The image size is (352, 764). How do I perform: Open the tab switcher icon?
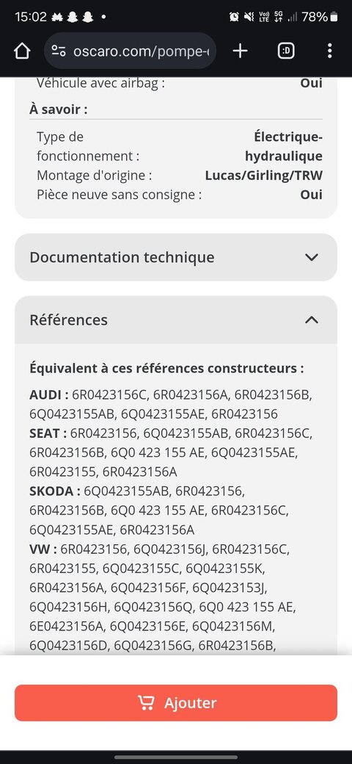point(286,51)
